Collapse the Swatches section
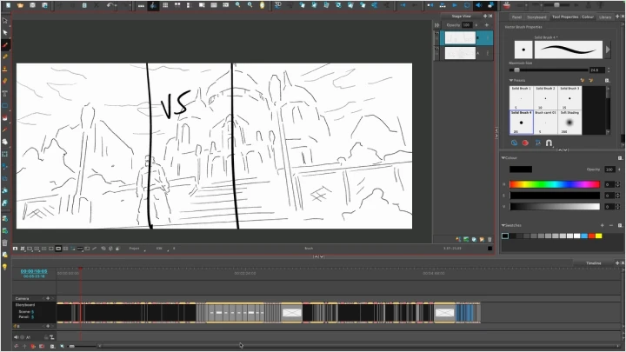The height and width of the screenshot is (352, 626). pos(504,225)
